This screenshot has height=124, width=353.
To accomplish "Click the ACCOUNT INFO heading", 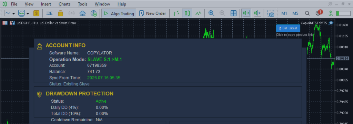I will coord(65,45).
